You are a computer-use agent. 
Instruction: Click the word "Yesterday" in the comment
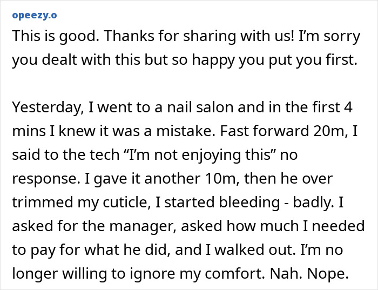coord(45,107)
